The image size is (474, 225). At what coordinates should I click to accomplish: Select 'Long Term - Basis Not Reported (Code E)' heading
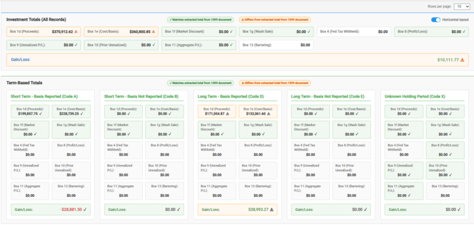pyautogui.click(x=328, y=97)
